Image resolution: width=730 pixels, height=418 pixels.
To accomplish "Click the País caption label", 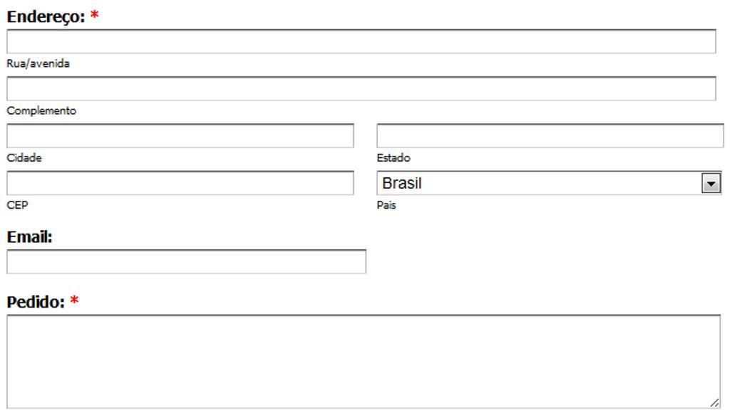I will tap(386, 205).
